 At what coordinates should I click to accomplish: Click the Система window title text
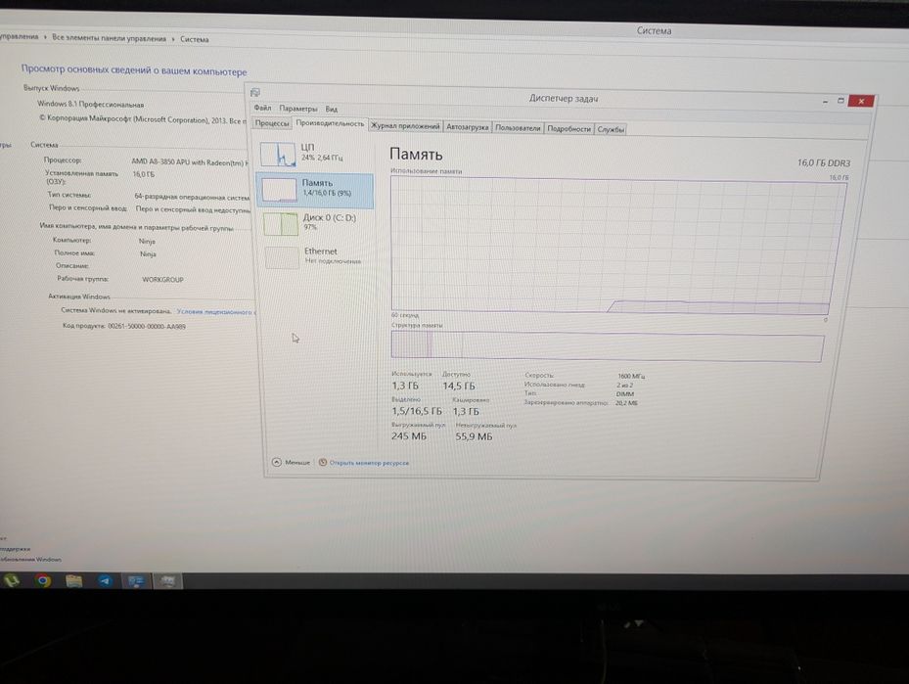654,30
